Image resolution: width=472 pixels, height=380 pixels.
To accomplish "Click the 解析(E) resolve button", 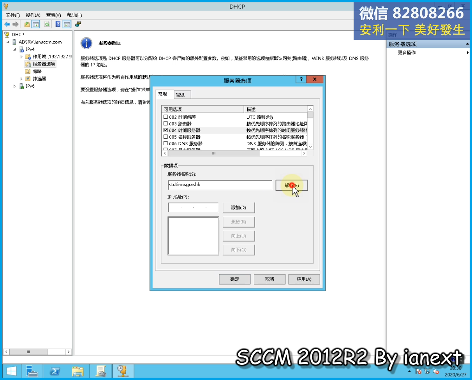I will [x=292, y=185].
